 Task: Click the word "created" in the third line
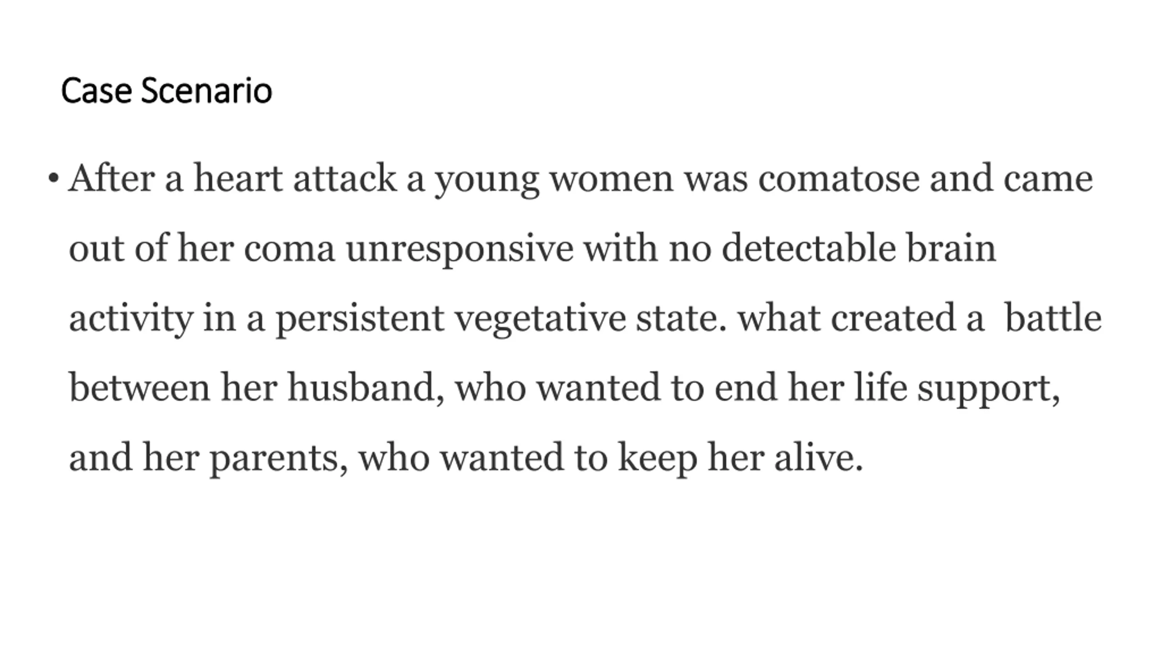tap(893, 318)
